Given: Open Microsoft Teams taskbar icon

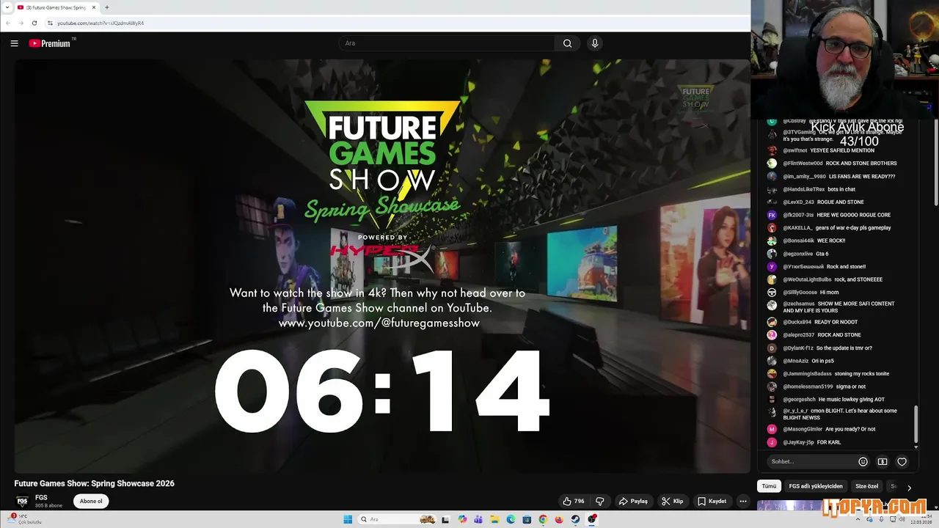Looking at the screenshot, I should tap(478, 519).
